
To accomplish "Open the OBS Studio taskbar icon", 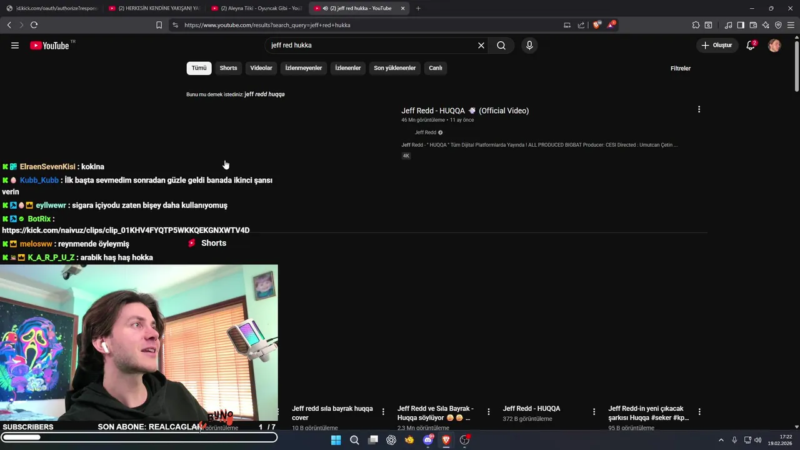I will (464, 440).
